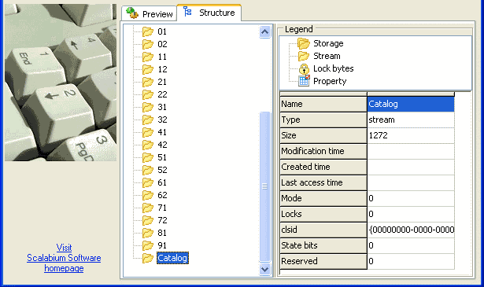
Task: Click the Stream legend folder icon
Action: (x=304, y=56)
